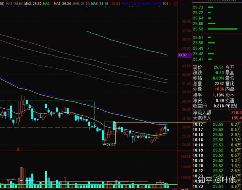Screen dimensions: 242x190
Task: Select the MA2: 25.32 indicator label
Action: [x=33, y=4]
